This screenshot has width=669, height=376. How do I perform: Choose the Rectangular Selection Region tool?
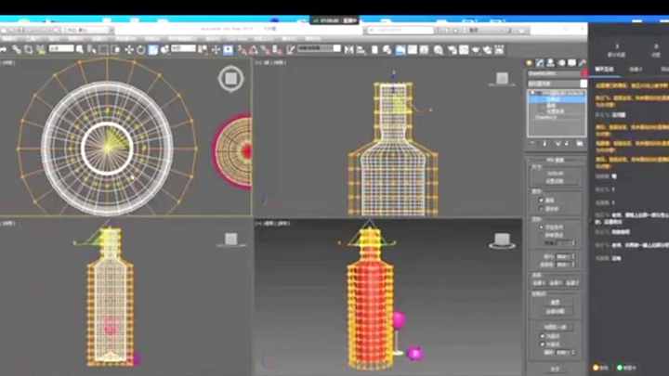(x=103, y=50)
